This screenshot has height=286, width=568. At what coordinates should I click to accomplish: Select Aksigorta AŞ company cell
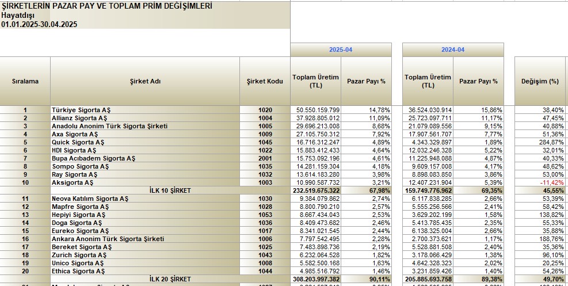(x=145, y=182)
